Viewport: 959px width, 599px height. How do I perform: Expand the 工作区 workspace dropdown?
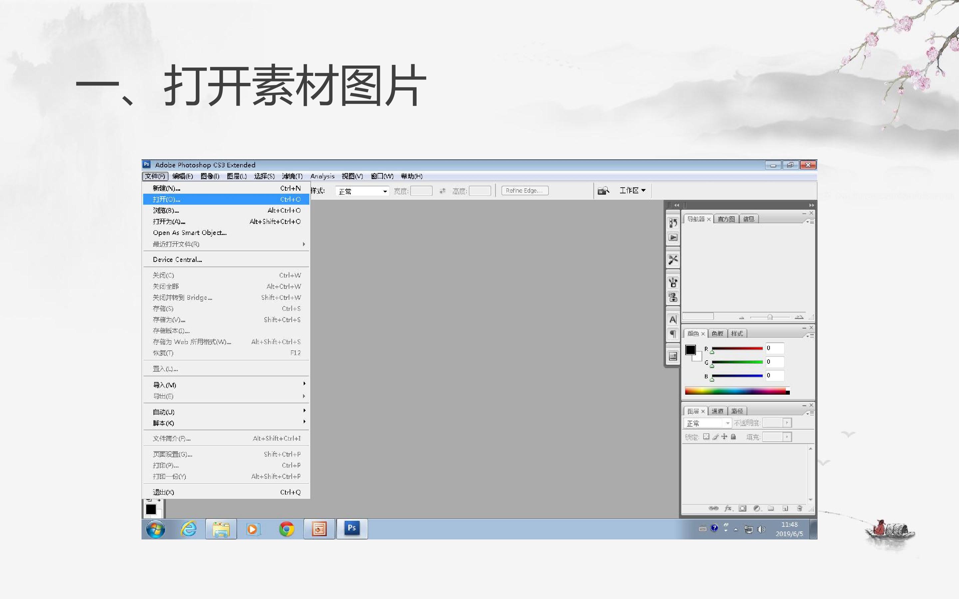[632, 191]
